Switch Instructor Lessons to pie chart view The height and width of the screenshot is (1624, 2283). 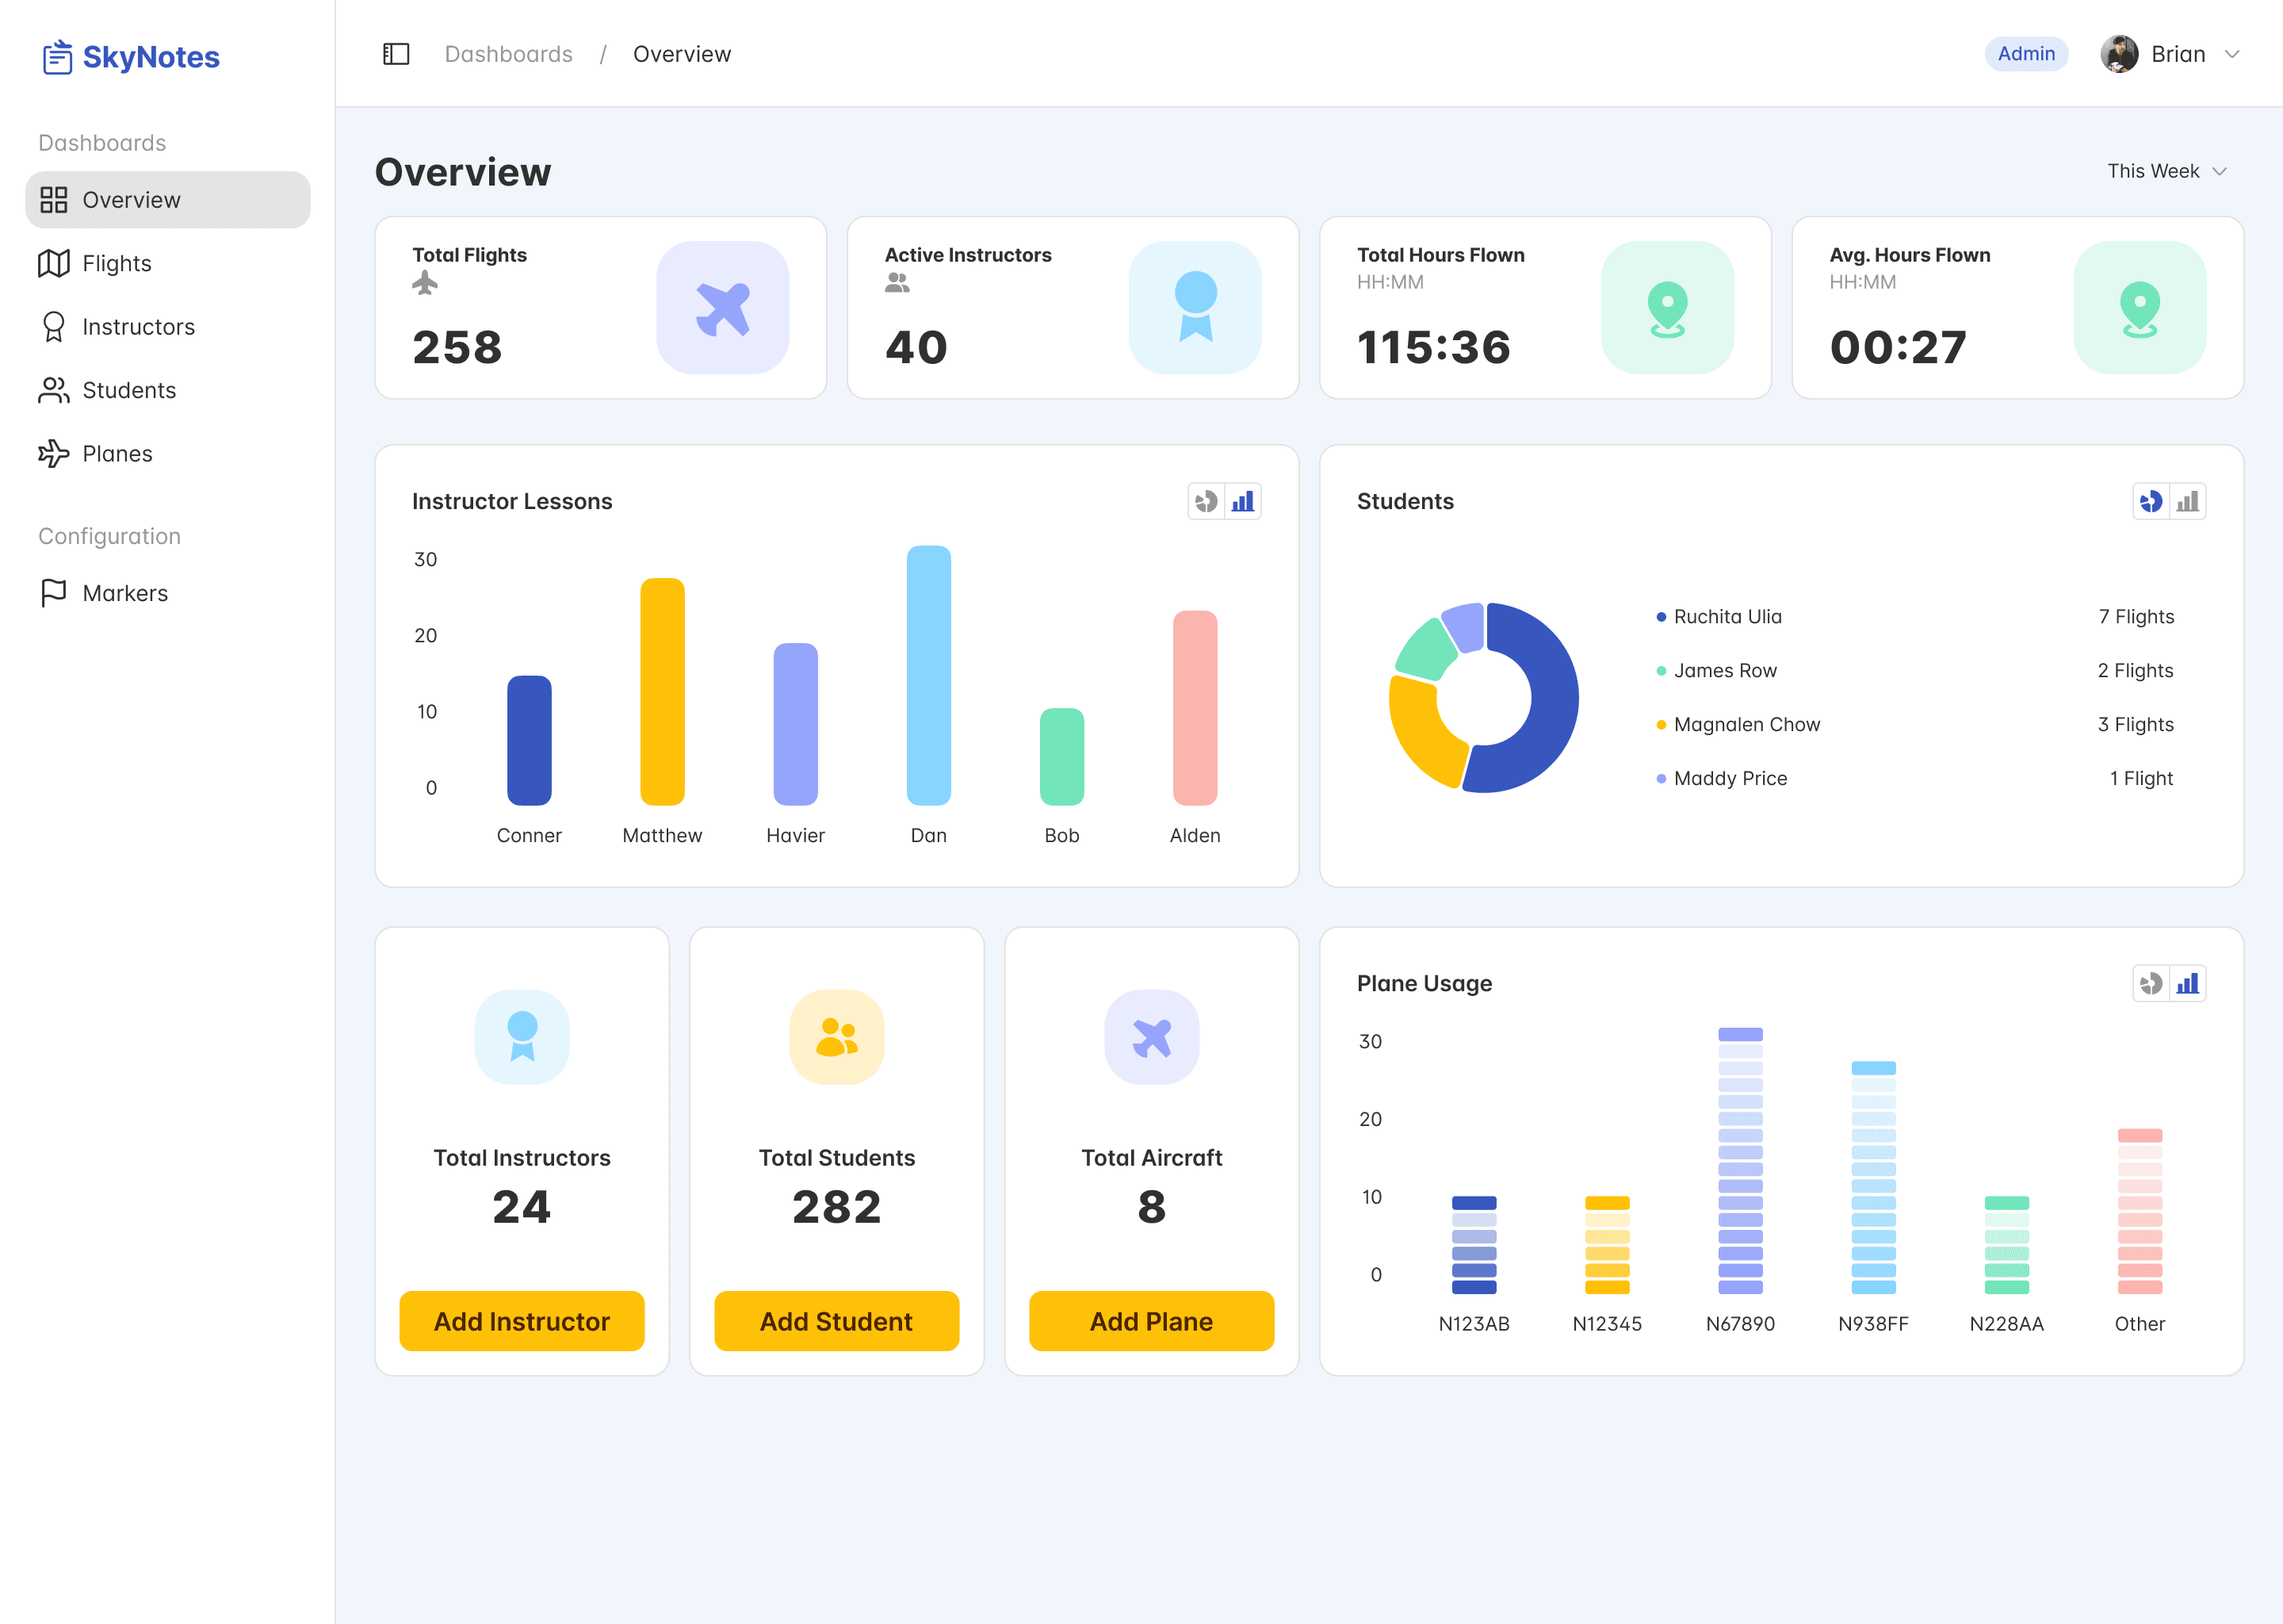1207,502
